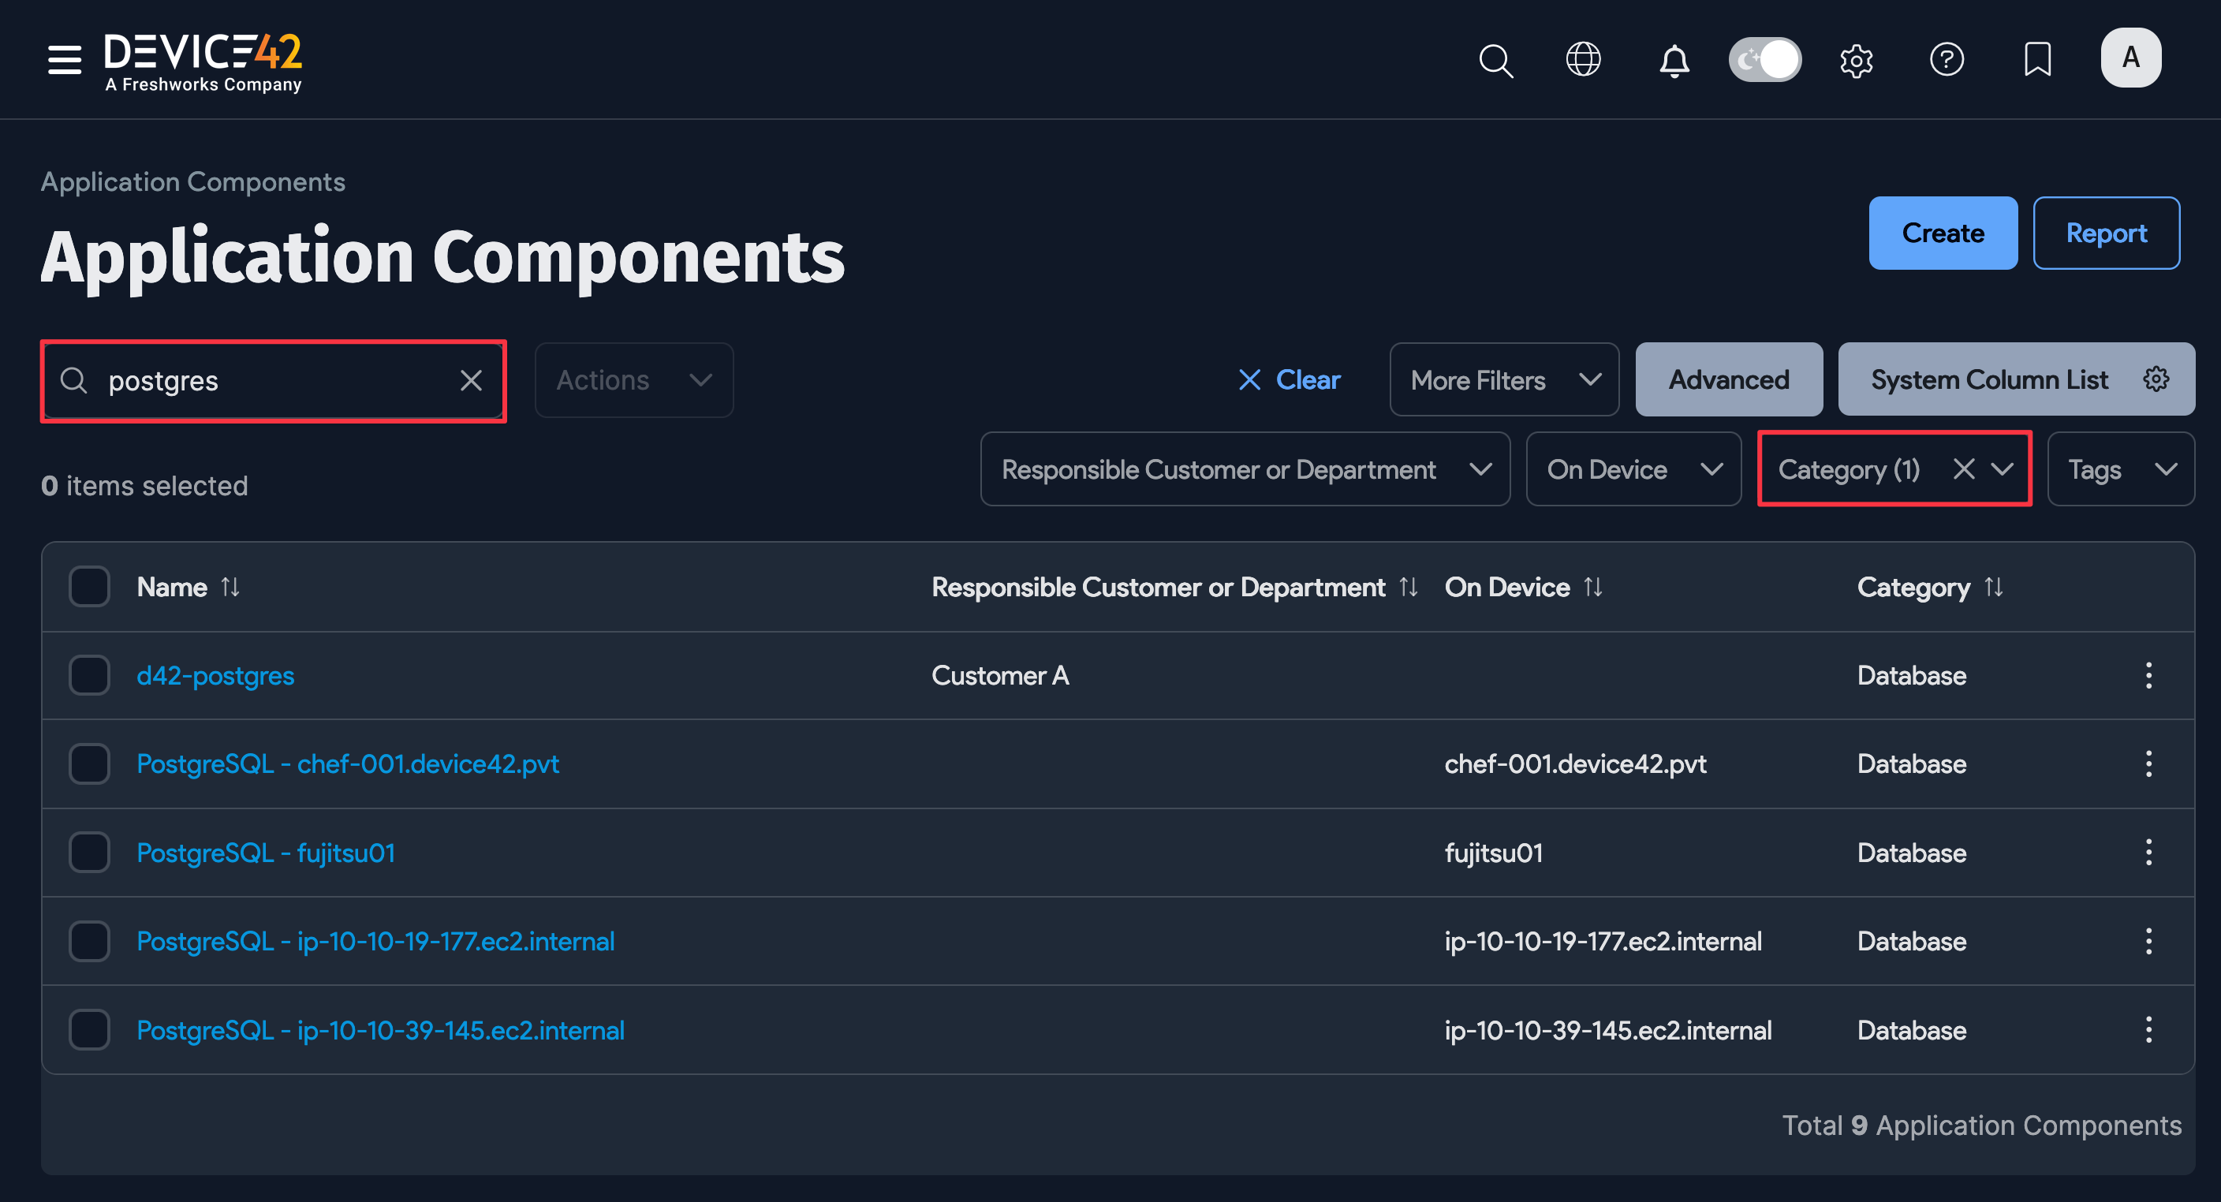Click the help question mark icon

[1947, 59]
